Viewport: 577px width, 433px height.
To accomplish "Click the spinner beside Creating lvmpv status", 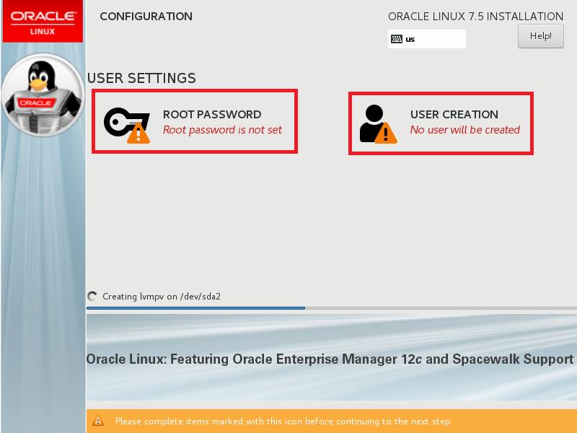I will point(92,296).
